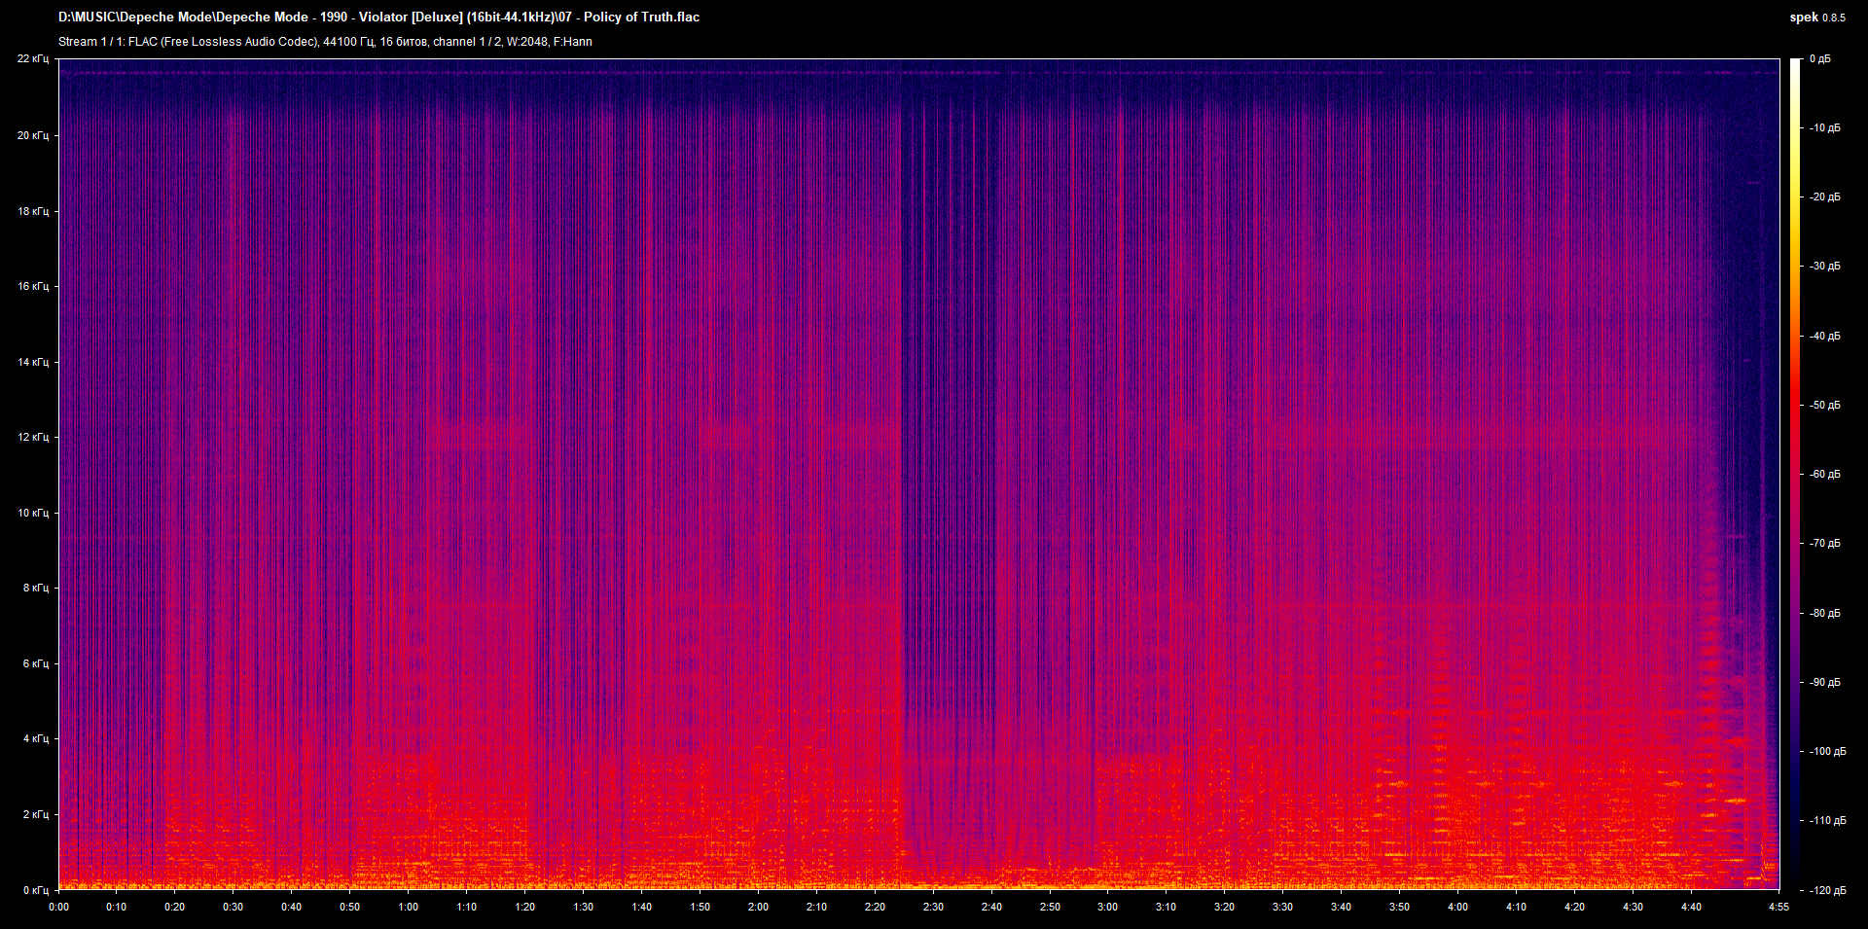Viewport: 1868px width, 929px height.
Task: Click the 22 кГц frequency label
Action: [33, 59]
